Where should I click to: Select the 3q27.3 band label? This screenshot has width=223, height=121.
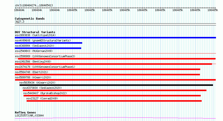pos(20,22)
